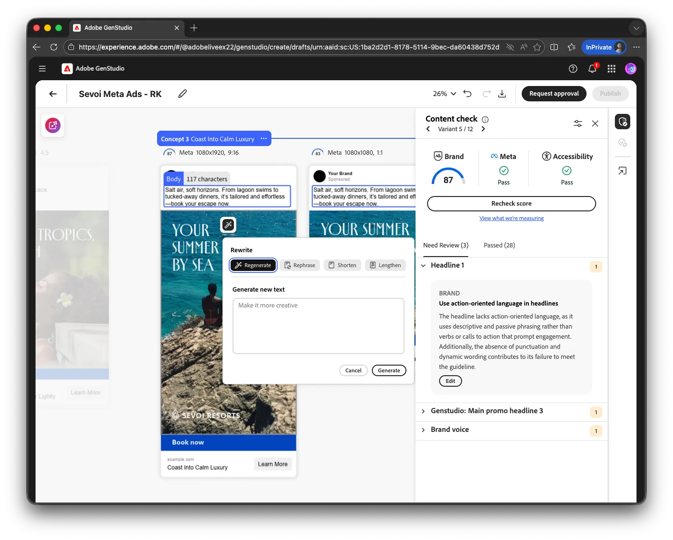The height and width of the screenshot is (540, 673).
Task: Redo the last change
Action: 487,94
